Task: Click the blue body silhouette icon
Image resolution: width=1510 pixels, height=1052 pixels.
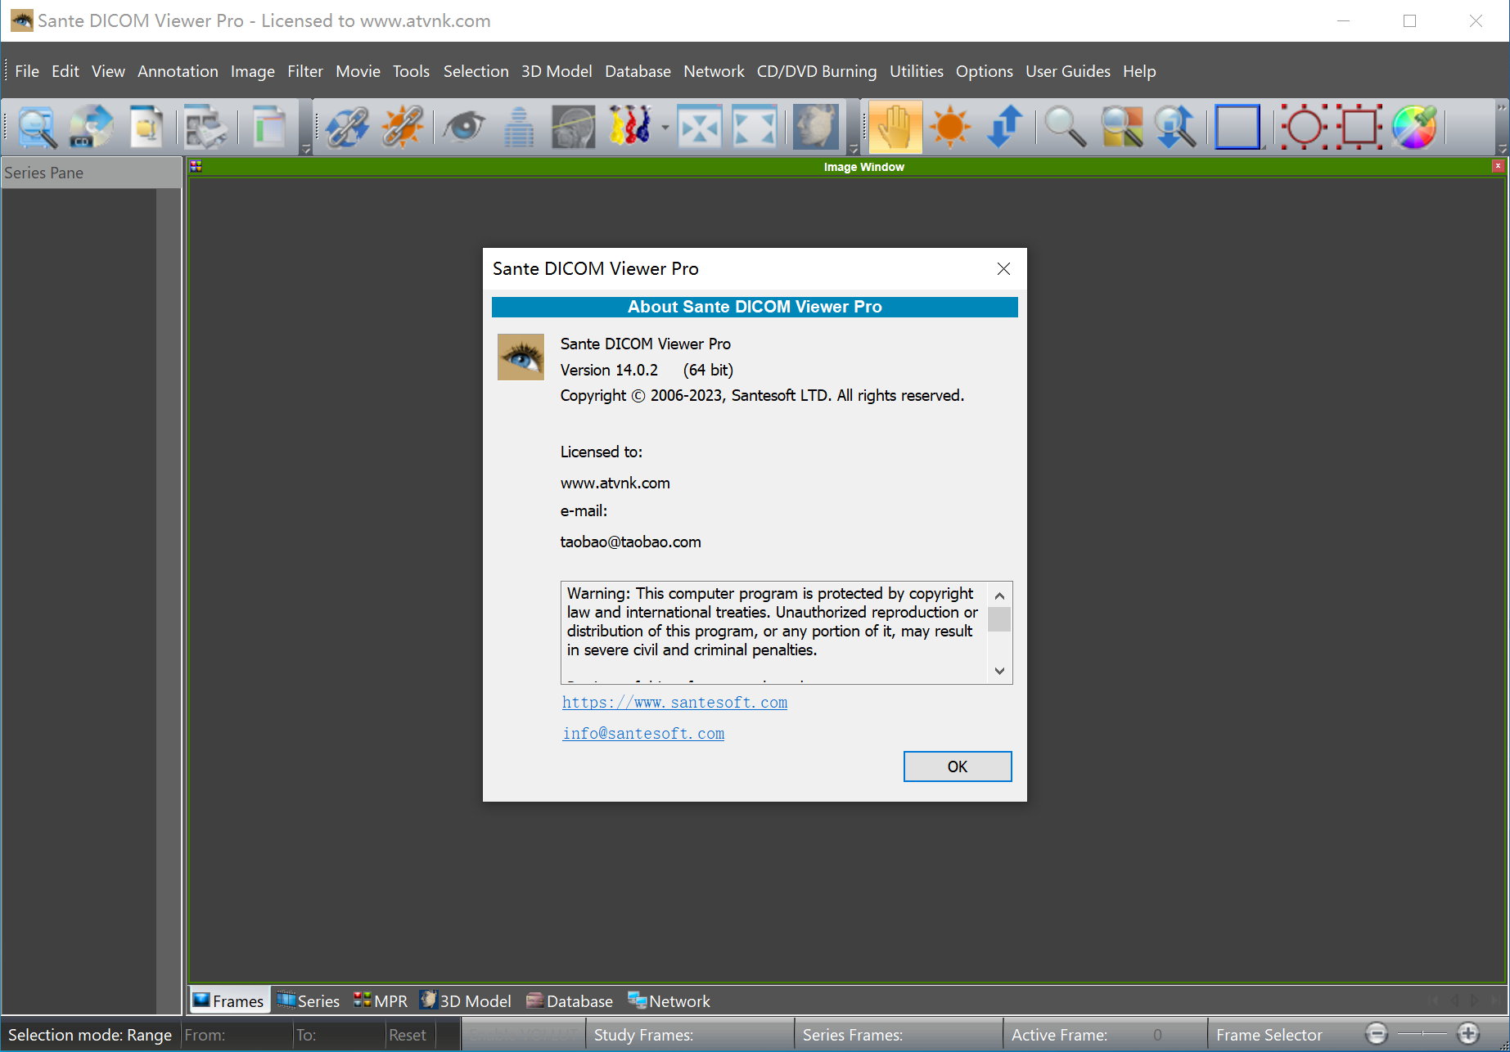Action: (518, 127)
